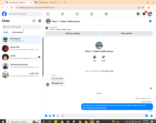Click the Add people icon

click(x=95, y=57)
